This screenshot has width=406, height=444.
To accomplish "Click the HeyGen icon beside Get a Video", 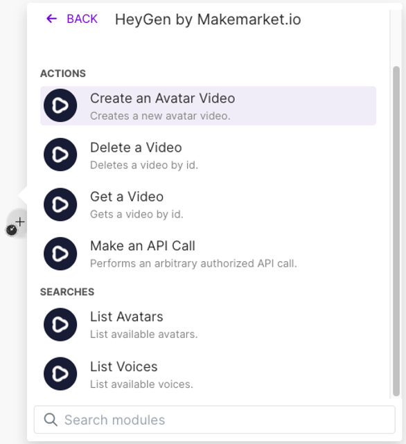I will click(60, 204).
